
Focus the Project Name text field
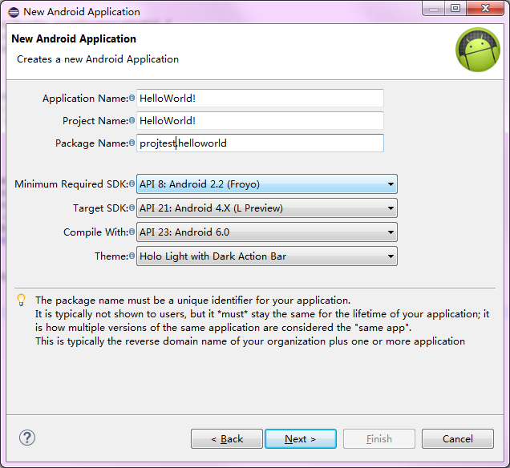click(x=260, y=120)
